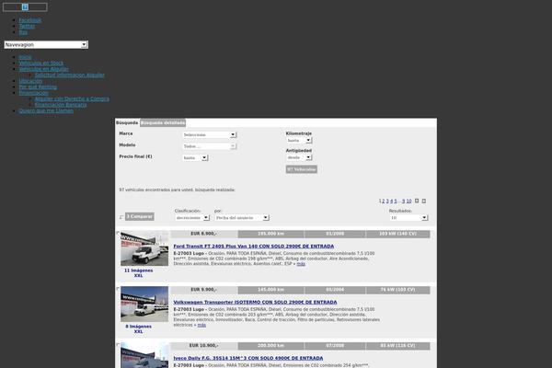Viewport: 552px width, 368px height.
Task: Go to next results page arrow icon
Action: click(x=417, y=201)
